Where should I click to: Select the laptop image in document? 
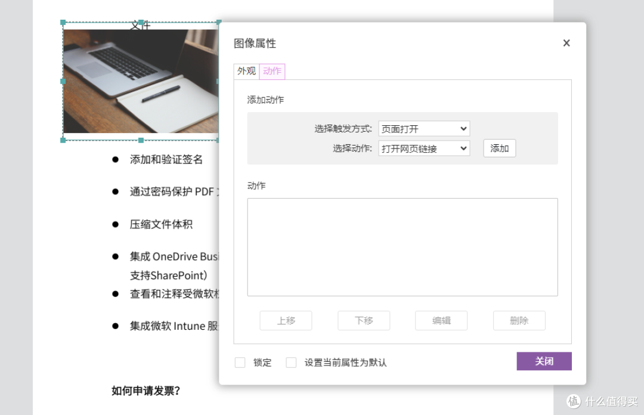141,81
